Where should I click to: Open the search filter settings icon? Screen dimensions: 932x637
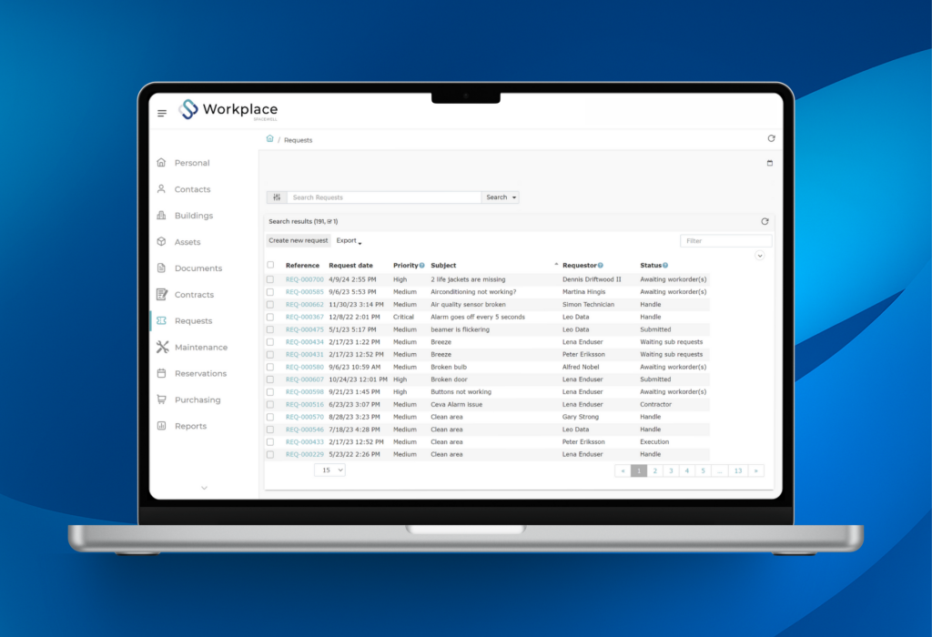click(277, 197)
